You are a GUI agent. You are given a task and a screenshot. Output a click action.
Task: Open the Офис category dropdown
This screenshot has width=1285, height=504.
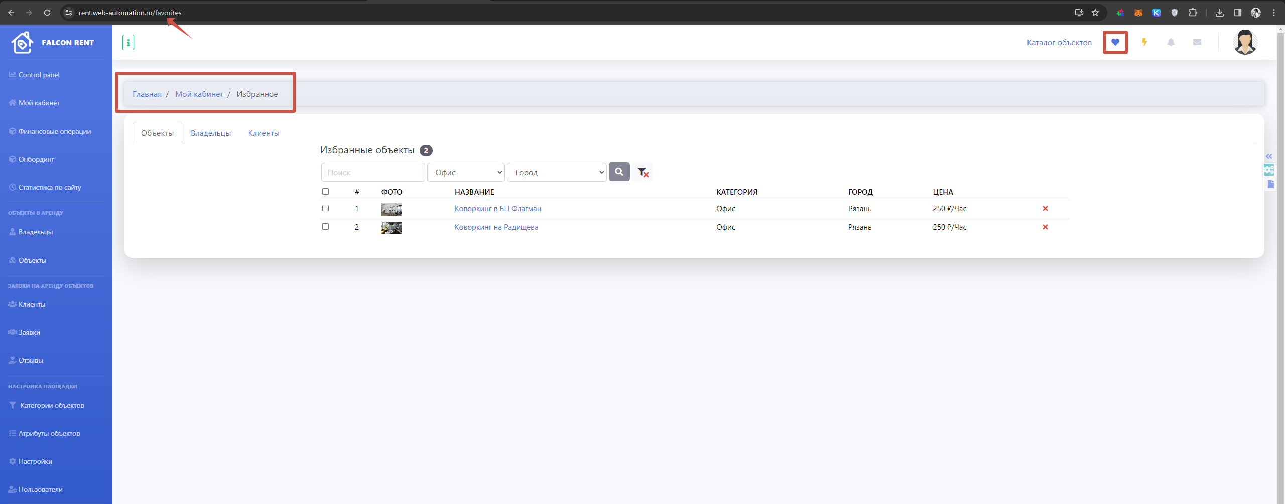pyautogui.click(x=466, y=172)
